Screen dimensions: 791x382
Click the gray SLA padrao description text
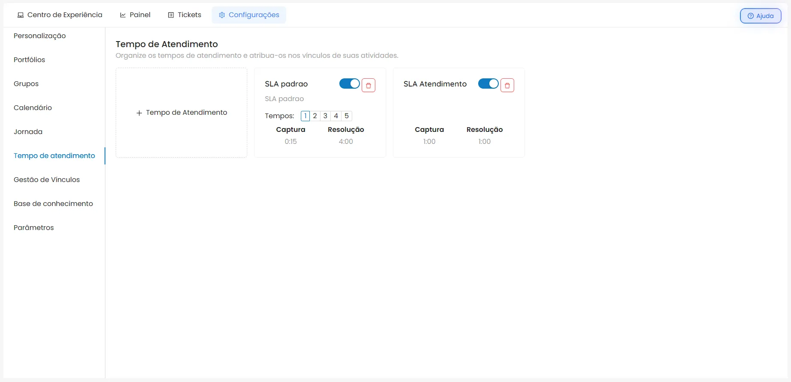[x=285, y=99]
